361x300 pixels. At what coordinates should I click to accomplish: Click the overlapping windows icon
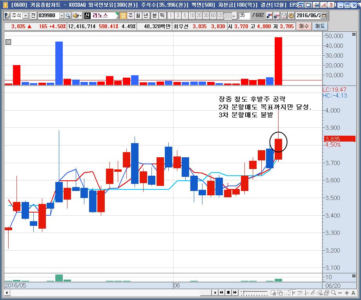(x=280, y=293)
